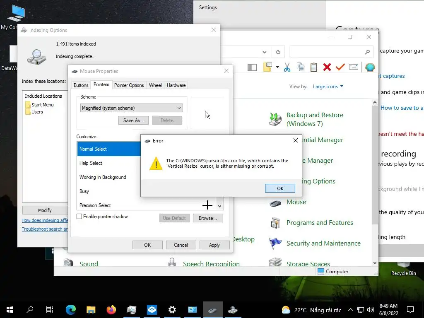Click the refresh button in Control Panel
The width and height of the screenshot is (424, 318).
click(x=278, y=52)
